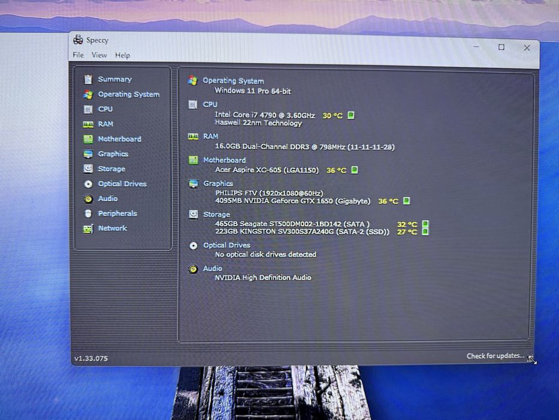559x420 pixels.
Task: Click the window resize grip at corner
Action: 531,359
